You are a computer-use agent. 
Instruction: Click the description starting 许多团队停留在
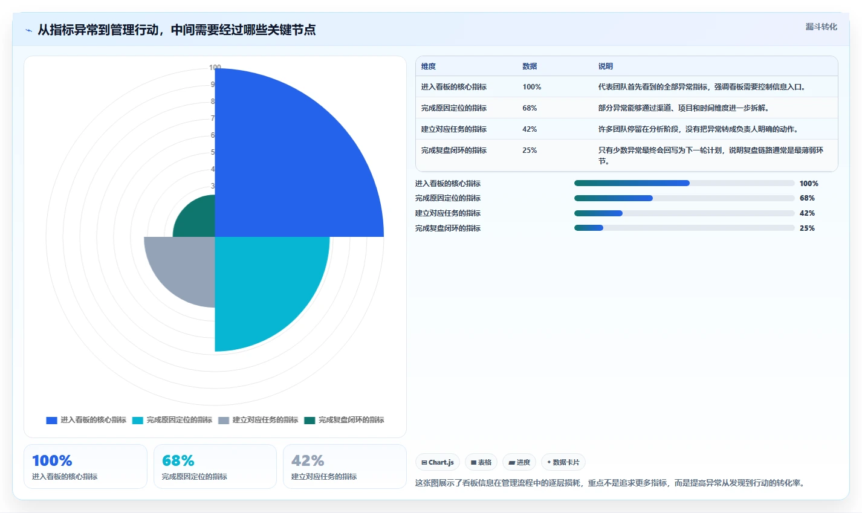(700, 129)
